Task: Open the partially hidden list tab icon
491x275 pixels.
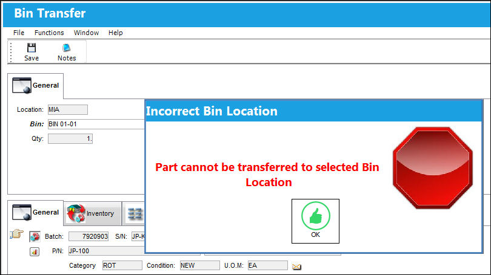Action: pos(135,214)
